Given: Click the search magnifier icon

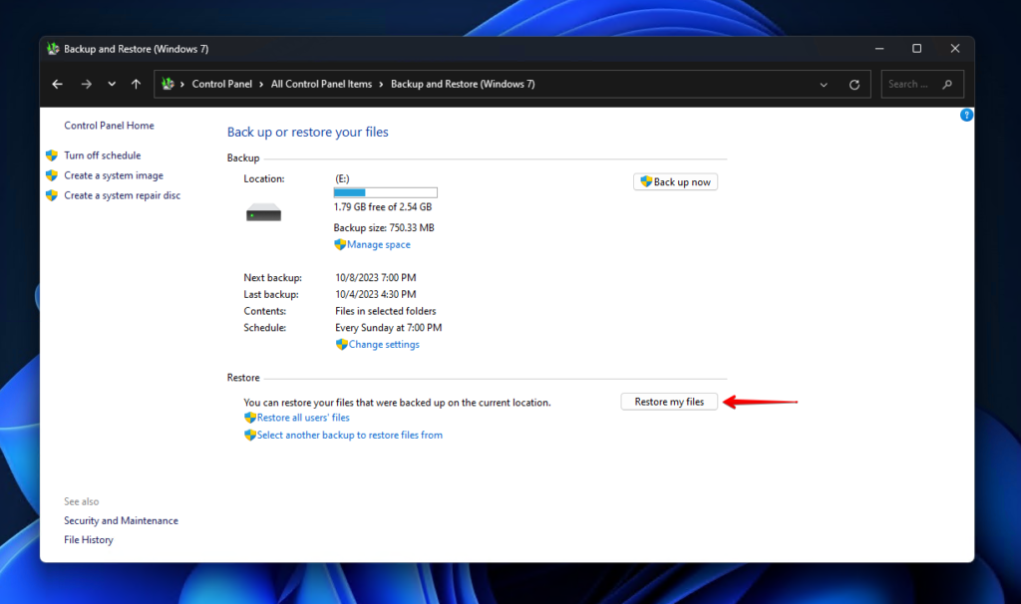Looking at the screenshot, I should point(947,84).
